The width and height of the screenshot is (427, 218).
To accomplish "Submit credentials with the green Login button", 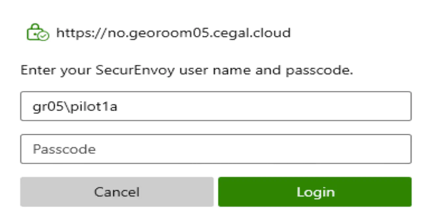I will [314, 192].
